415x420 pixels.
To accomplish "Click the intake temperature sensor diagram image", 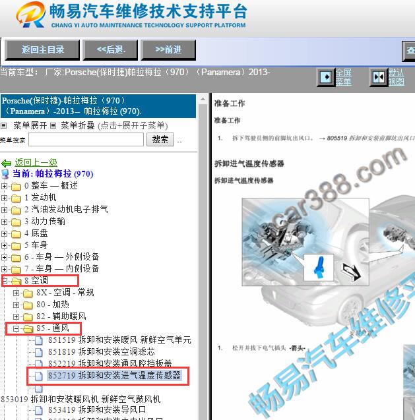I will click(x=305, y=242).
